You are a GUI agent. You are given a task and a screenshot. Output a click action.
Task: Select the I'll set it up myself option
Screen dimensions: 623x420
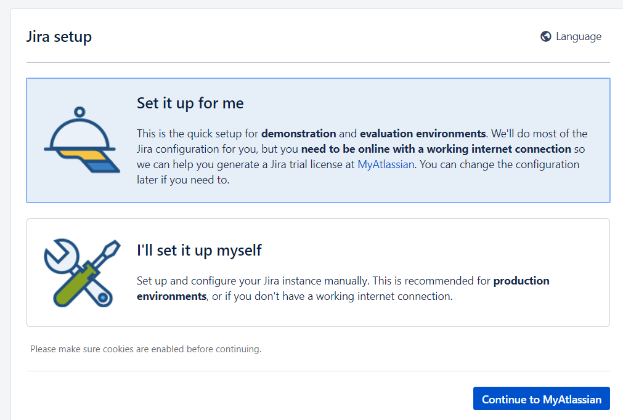tap(318, 272)
